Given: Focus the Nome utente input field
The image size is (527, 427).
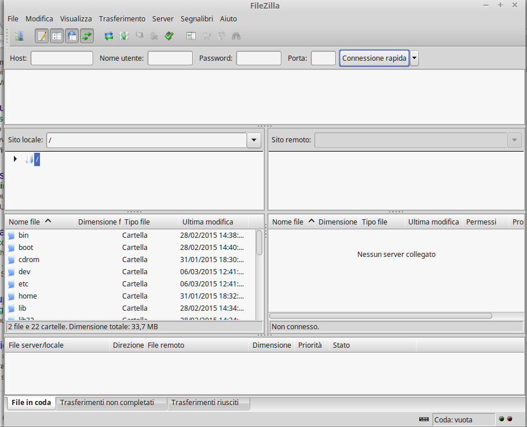Looking at the screenshot, I should pos(170,58).
